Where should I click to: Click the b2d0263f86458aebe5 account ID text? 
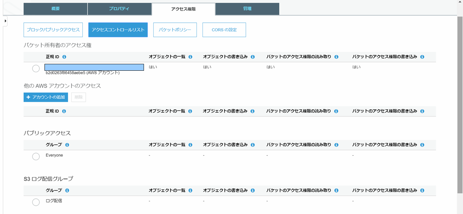point(65,73)
